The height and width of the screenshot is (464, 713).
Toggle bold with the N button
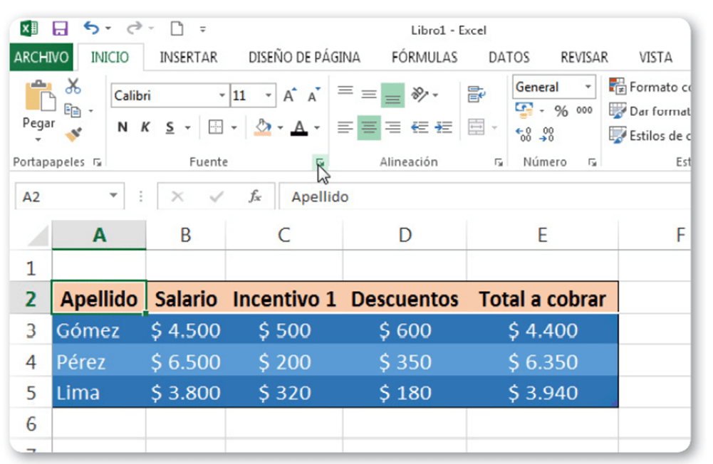tap(123, 127)
